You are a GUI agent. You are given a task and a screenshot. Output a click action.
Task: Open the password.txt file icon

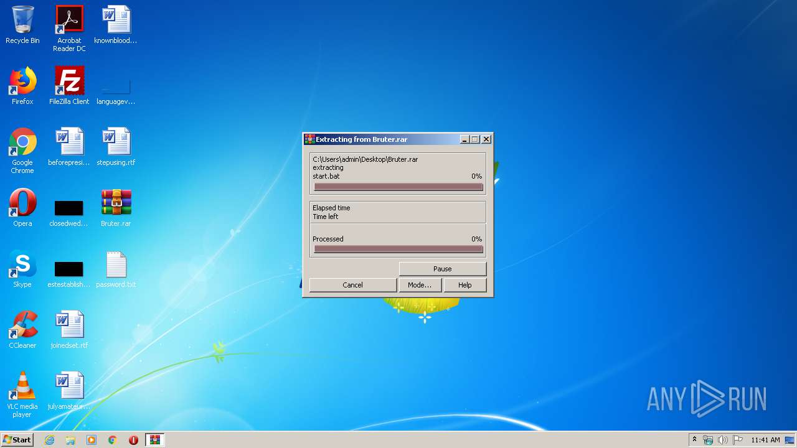[x=116, y=269]
